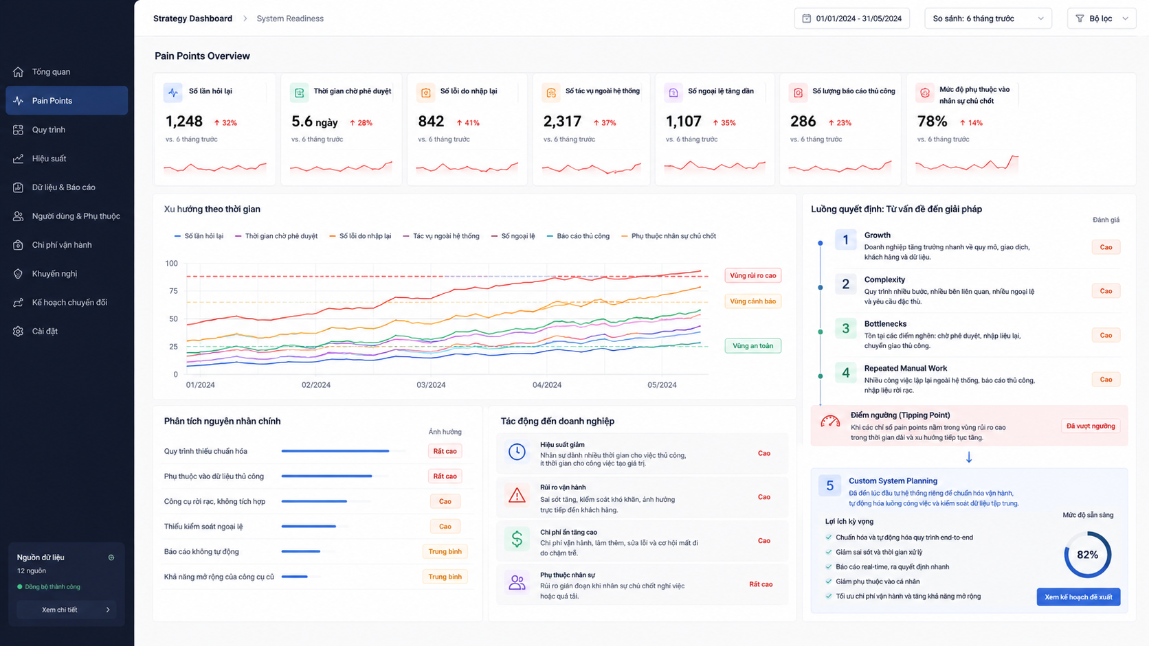
Task: Open the Bộ lọc filter dropdown
Action: tap(1101, 19)
